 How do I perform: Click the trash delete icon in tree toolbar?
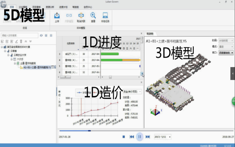(21, 41)
